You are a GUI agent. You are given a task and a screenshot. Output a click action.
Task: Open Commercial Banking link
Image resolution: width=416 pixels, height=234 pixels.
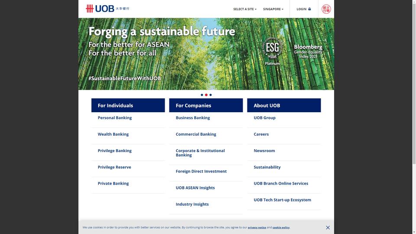click(x=196, y=134)
